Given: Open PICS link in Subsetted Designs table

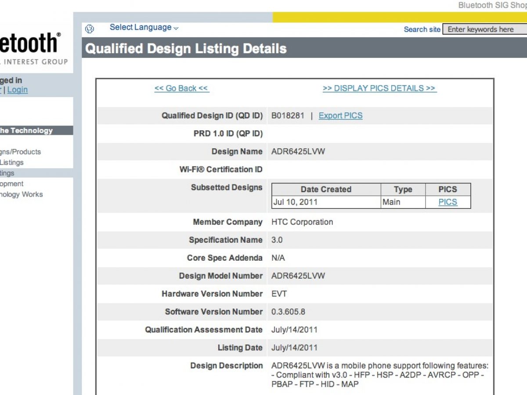Looking at the screenshot, I should (x=448, y=202).
